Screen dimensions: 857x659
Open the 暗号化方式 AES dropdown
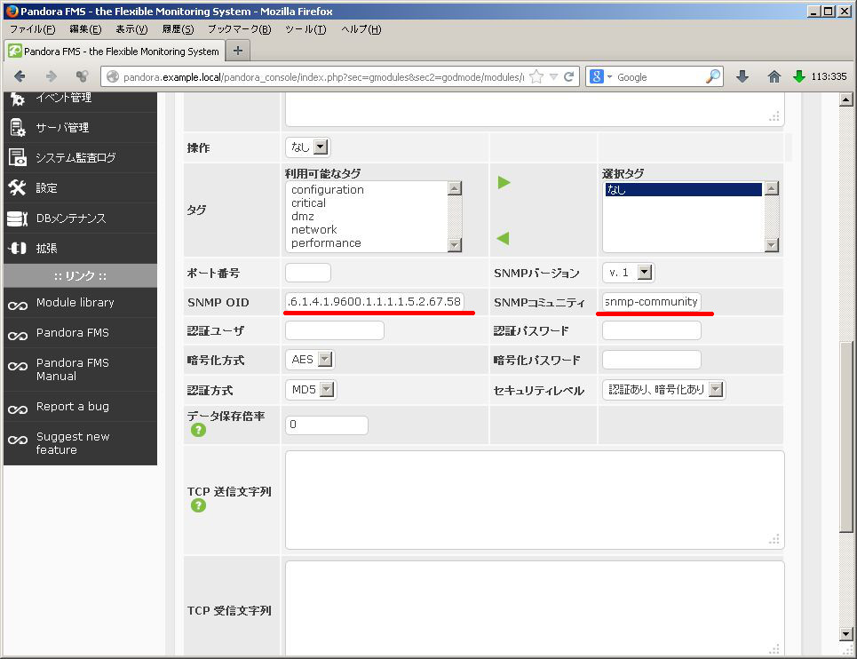(x=309, y=360)
